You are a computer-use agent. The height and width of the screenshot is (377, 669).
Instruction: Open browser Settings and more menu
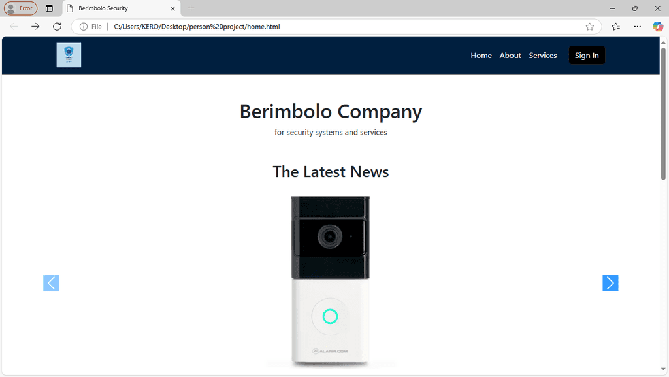point(638,26)
